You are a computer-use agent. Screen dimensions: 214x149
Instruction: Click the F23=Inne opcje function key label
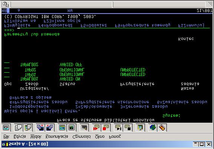tap(62, 21)
